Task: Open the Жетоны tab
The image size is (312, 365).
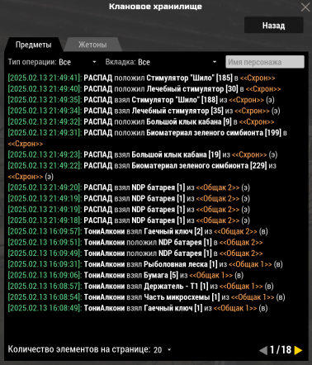Action: point(92,45)
